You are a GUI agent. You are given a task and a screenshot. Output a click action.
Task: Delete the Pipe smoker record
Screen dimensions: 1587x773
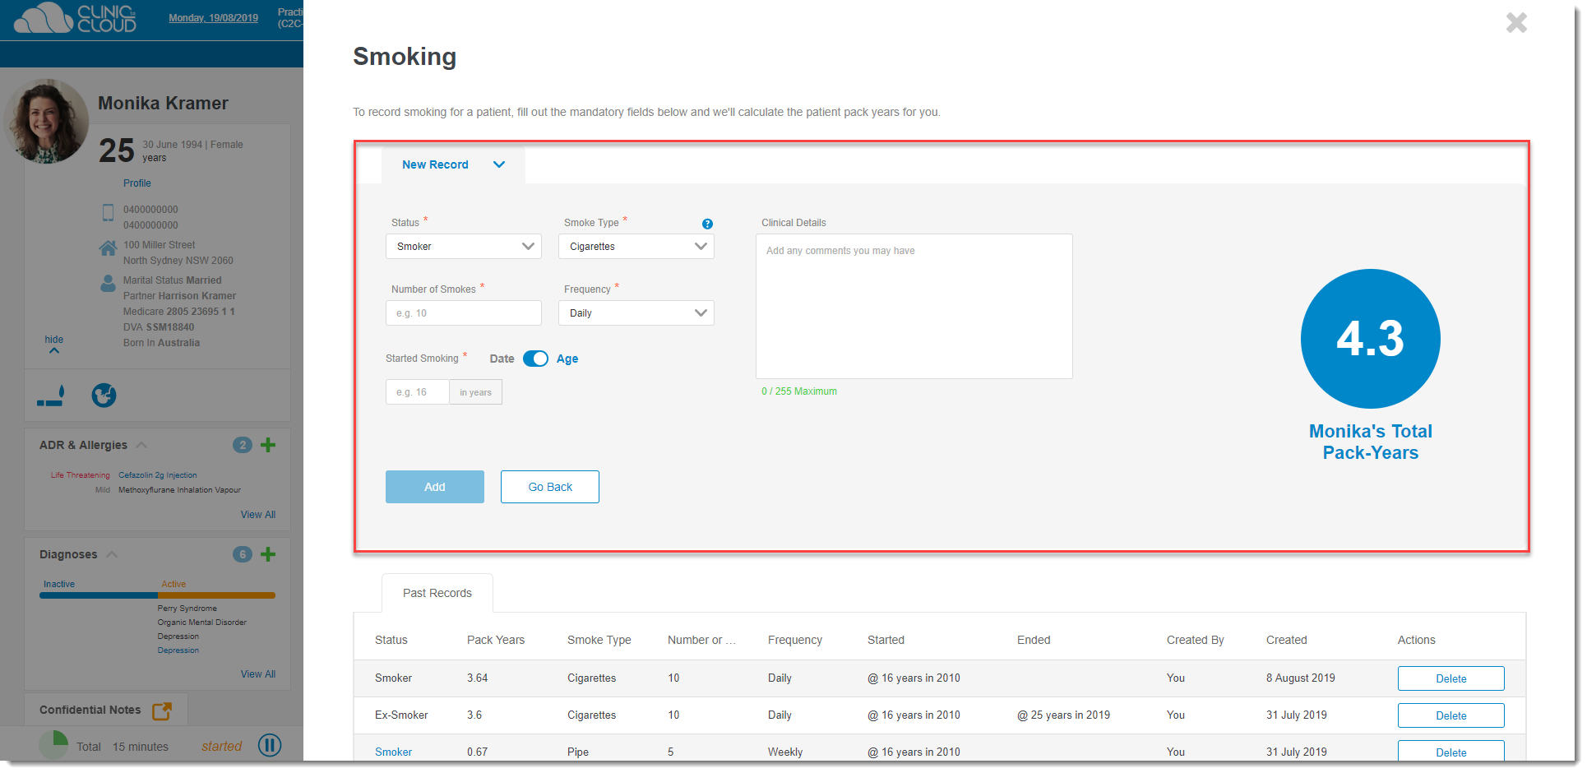point(1451,751)
